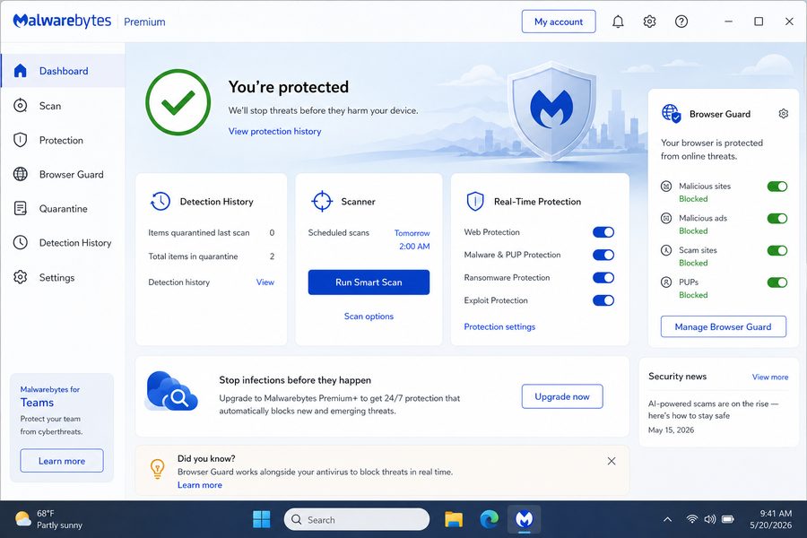Click the Malicious sites row icon
Image resolution: width=807 pixels, height=538 pixels.
click(x=666, y=186)
